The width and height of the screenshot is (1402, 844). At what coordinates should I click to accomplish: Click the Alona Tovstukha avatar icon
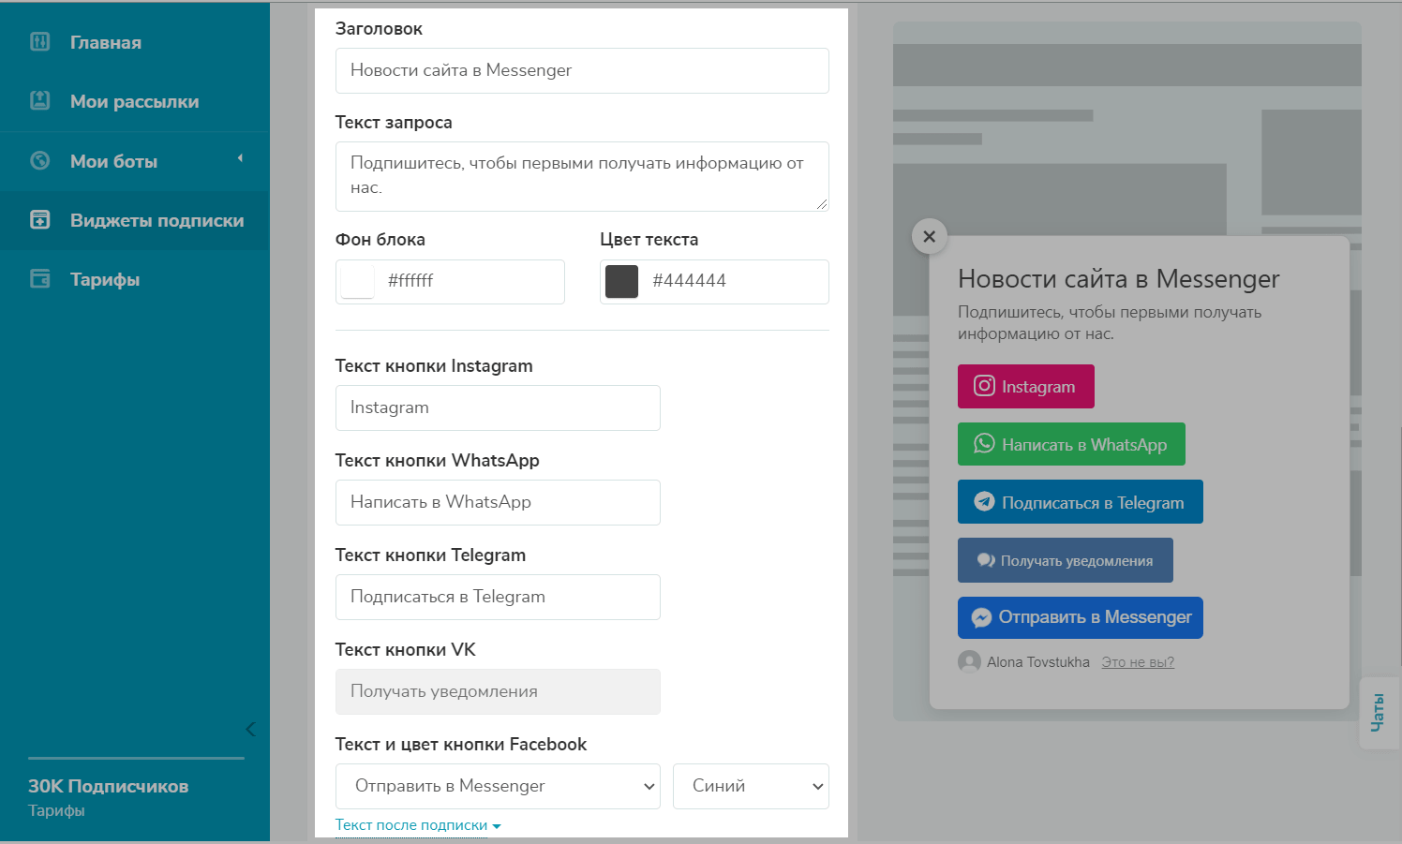pyautogui.click(x=969, y=662)
